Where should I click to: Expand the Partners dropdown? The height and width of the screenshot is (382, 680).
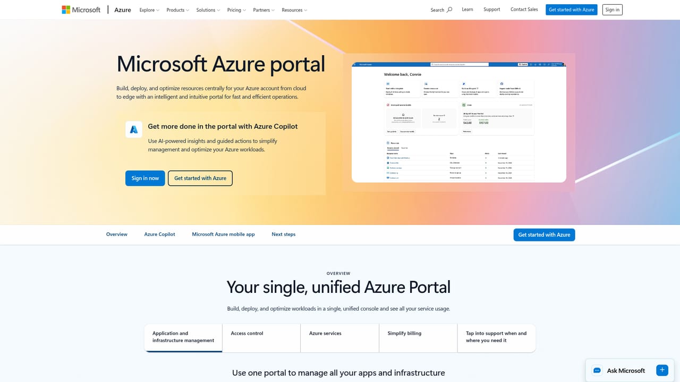(264, 10)
